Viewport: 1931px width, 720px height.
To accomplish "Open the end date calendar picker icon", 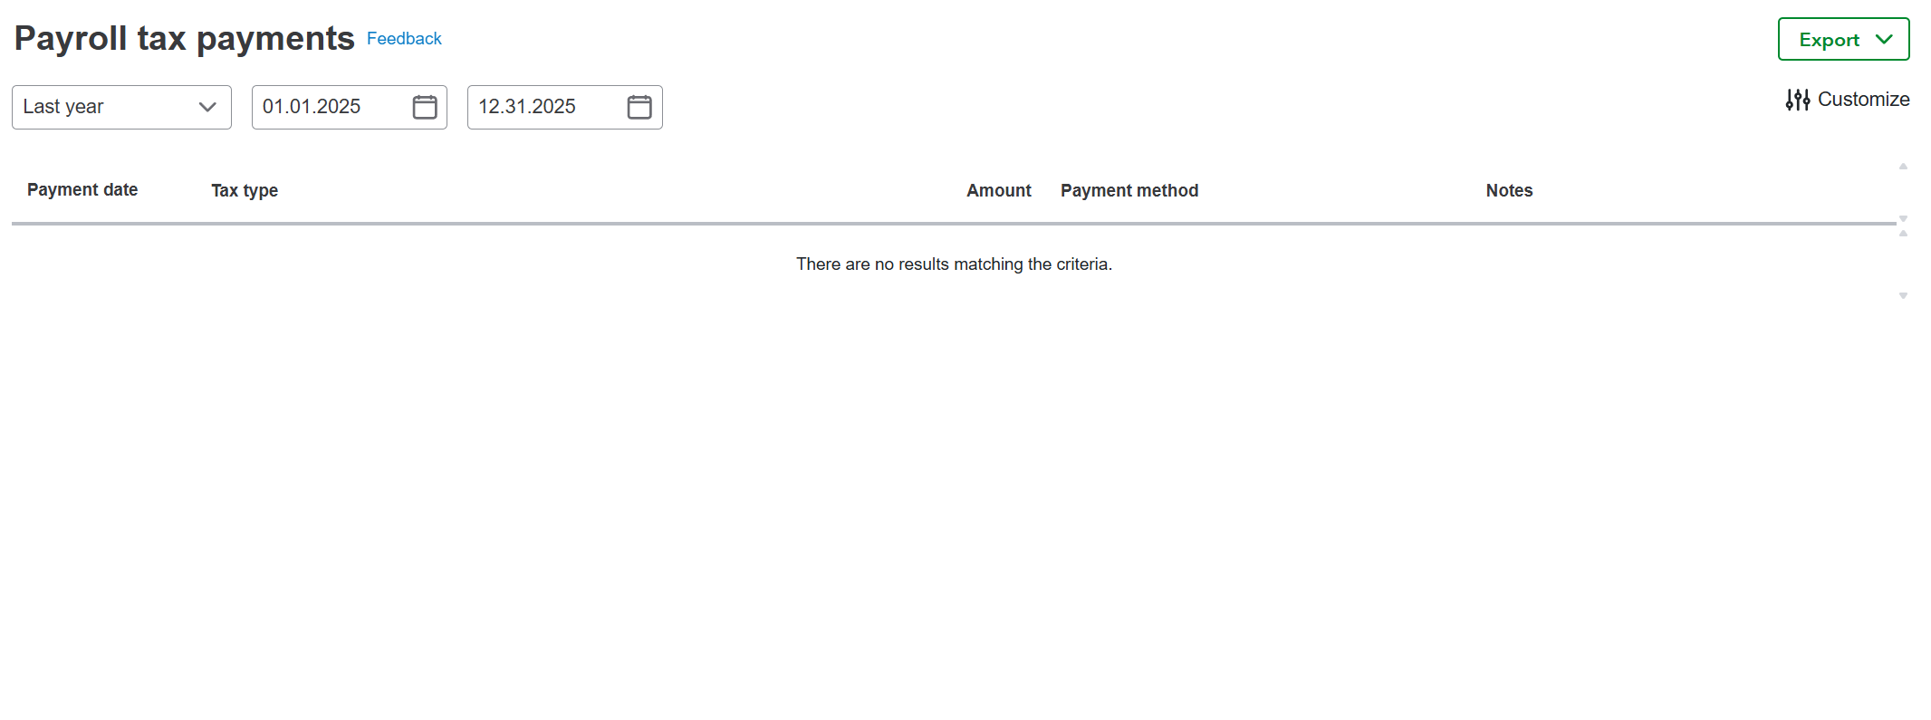I will (639, 107).
